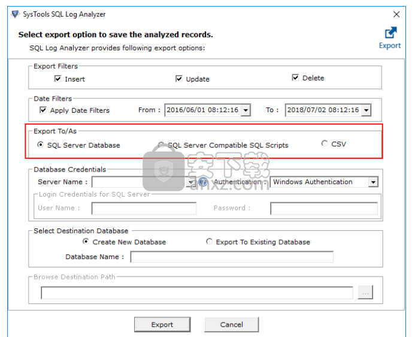Image resolution: width=415 pixels, height=337 pixels.
Task: Open the Windows Authentication dropdown
Action: click(x=373, y=182)
